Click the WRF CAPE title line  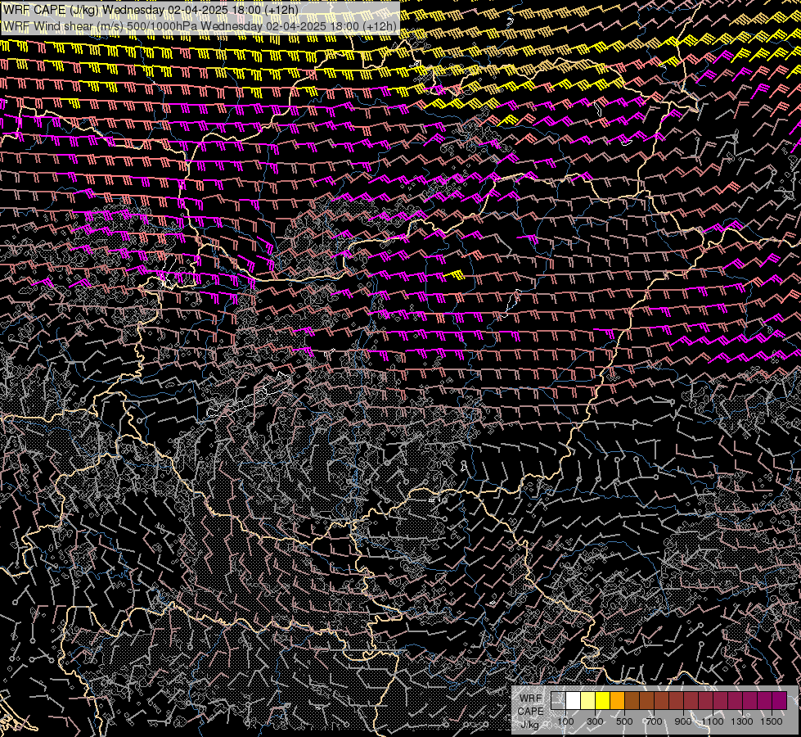click(x=151, y=10)
